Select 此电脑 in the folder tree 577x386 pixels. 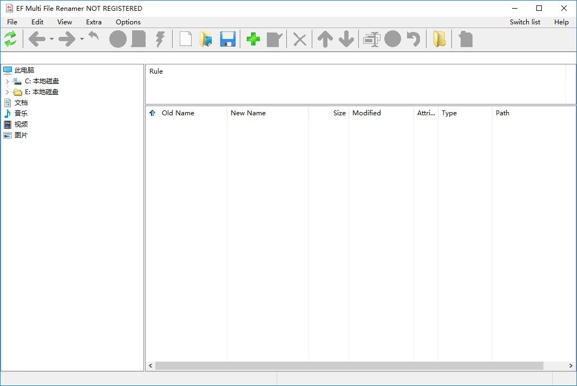(x=24, y=70)
